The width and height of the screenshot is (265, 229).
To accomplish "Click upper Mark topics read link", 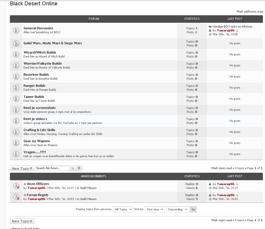I will click(222, 168).
